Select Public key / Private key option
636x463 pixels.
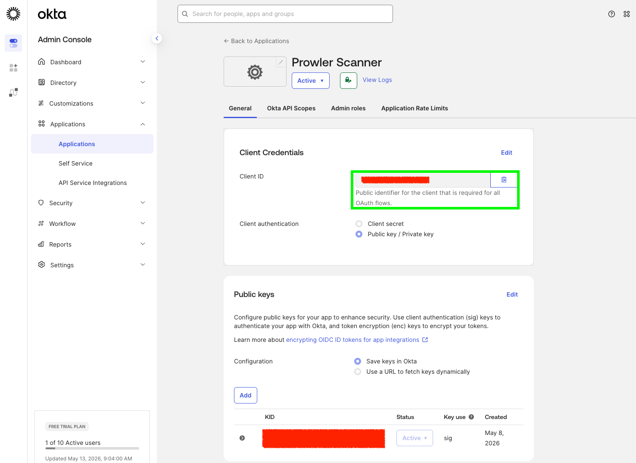click(x=359, y=234)
